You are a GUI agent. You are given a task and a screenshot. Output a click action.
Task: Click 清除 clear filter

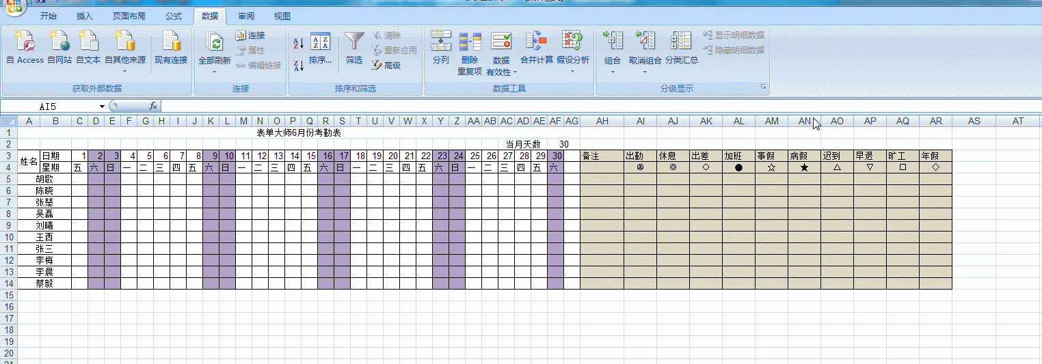pyautogui.click(x=386, y=36)
